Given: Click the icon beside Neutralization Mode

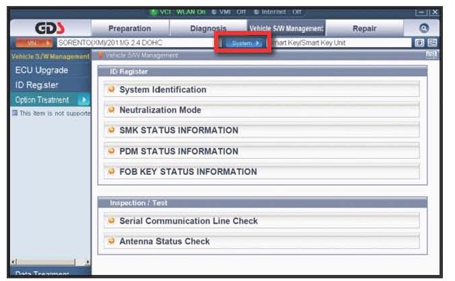Looking at the screenshot, I should [x=112, y=110].
